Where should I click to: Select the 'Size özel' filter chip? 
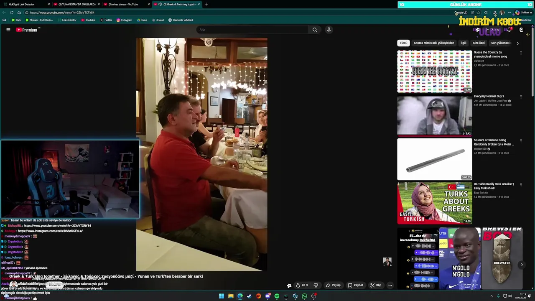coord(479,43)
